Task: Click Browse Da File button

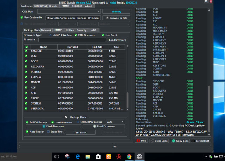Action: 116,18
